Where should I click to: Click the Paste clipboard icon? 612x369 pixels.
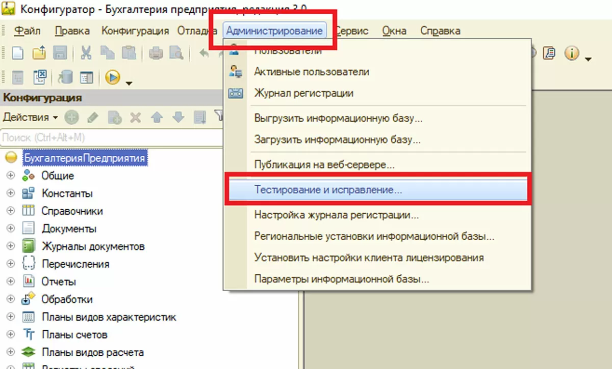129,53
